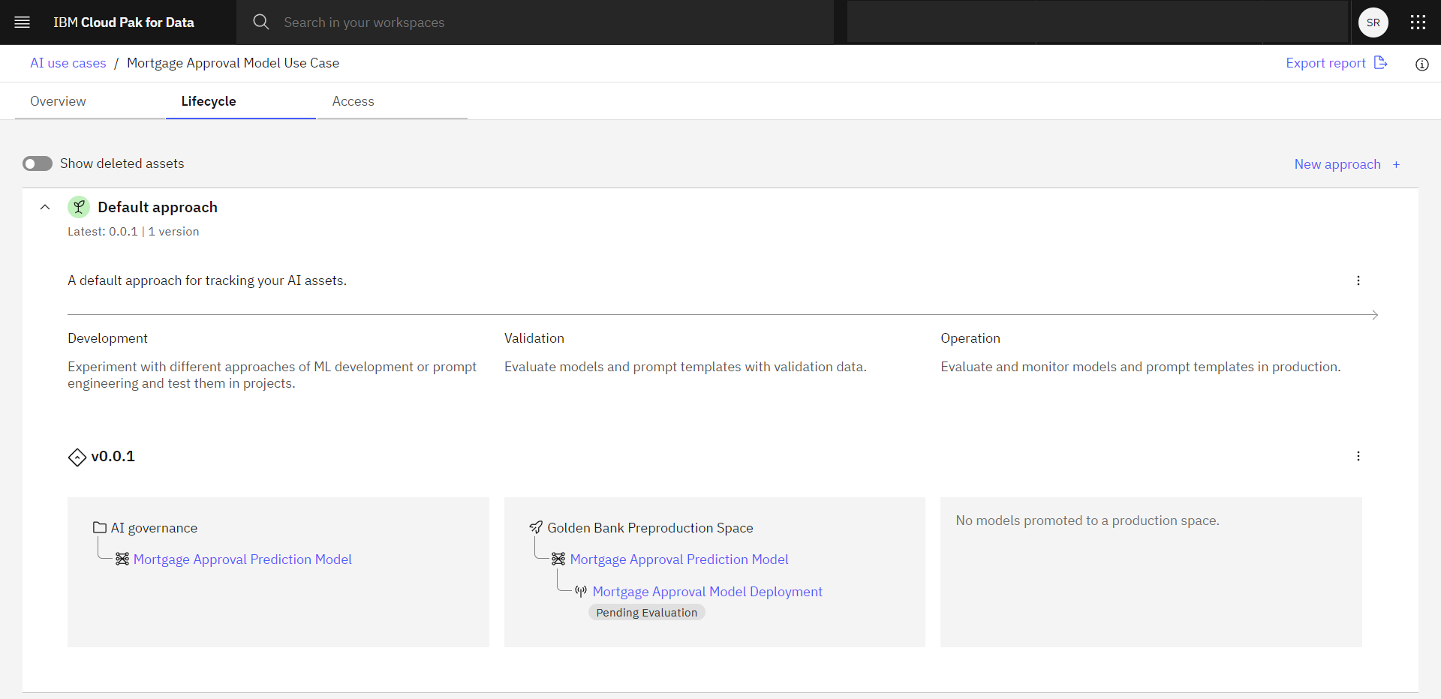Click the Pending Evaluation status tag

click(647, 613)
